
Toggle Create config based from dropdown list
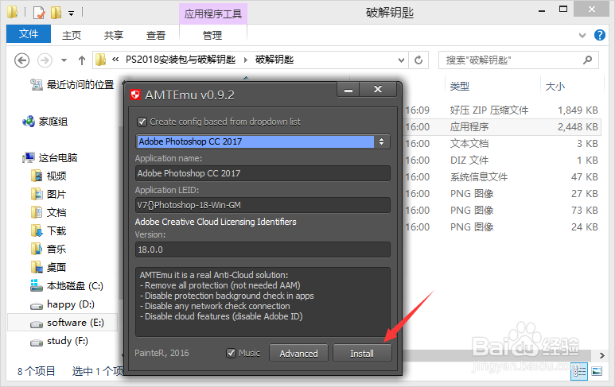(x=142, y=122)
